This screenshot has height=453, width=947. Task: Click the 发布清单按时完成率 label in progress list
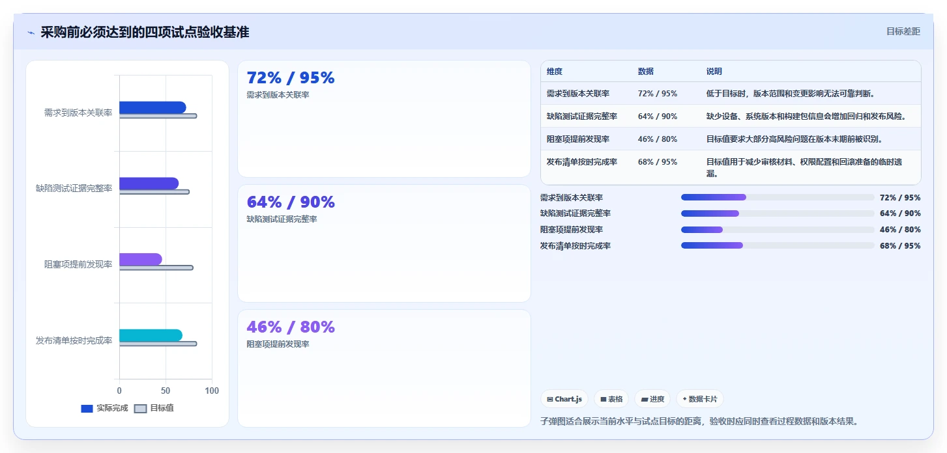[575, 246]
